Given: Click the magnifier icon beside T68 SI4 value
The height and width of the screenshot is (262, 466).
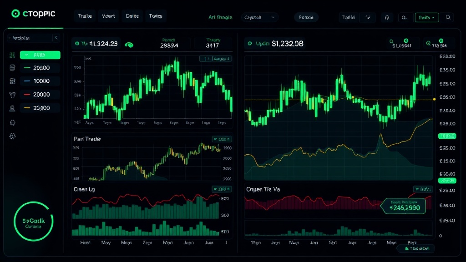Looking at the screenshot, I should coord(428,43).
